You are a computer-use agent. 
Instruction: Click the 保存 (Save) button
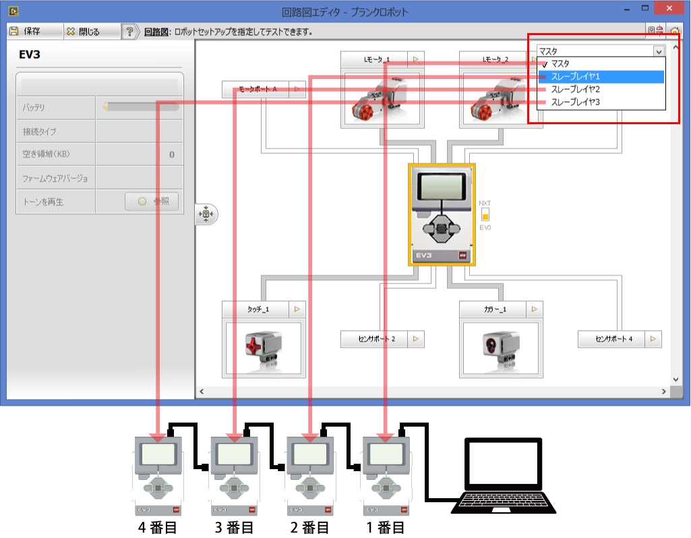[x=35, y=31]
